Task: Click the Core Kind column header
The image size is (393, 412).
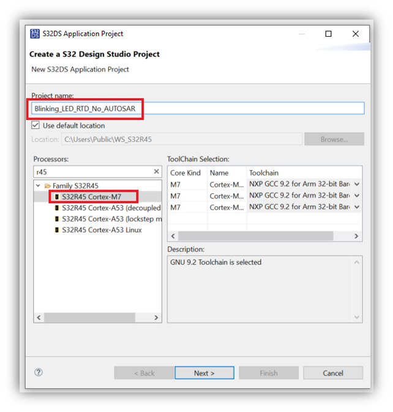Action: [x=187, y=173]
